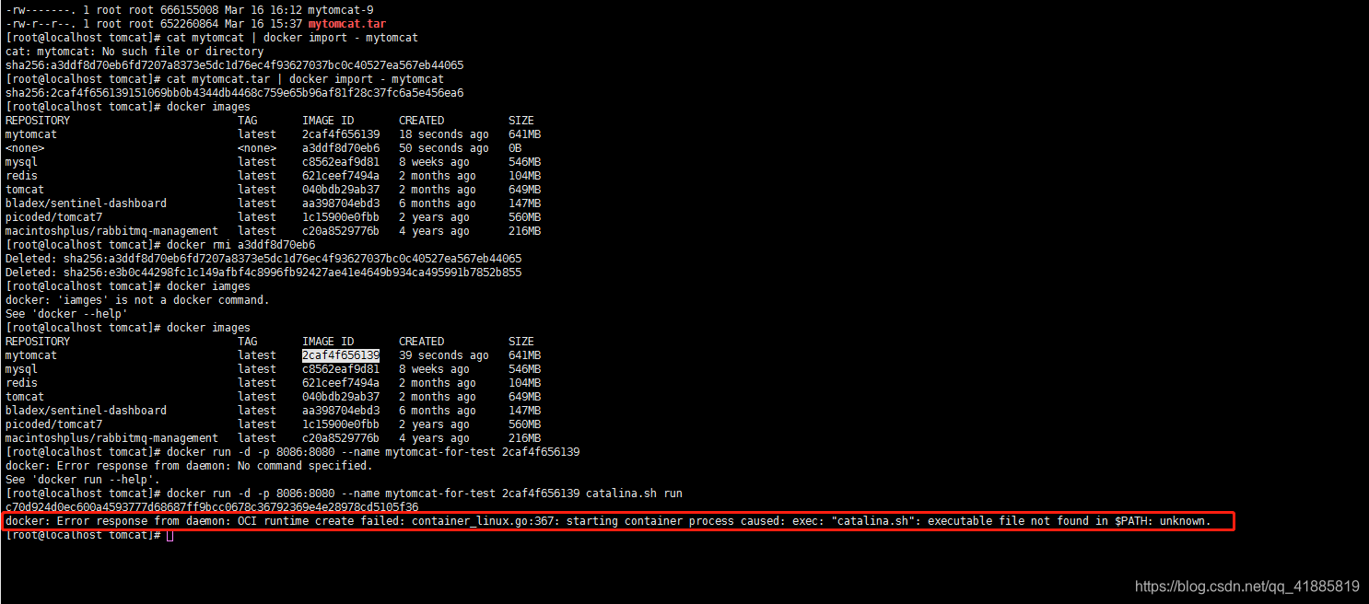Click the container ID line starting with c70d924d0ec6
This screenshot has height=604, width=1369.
[212, 507]
